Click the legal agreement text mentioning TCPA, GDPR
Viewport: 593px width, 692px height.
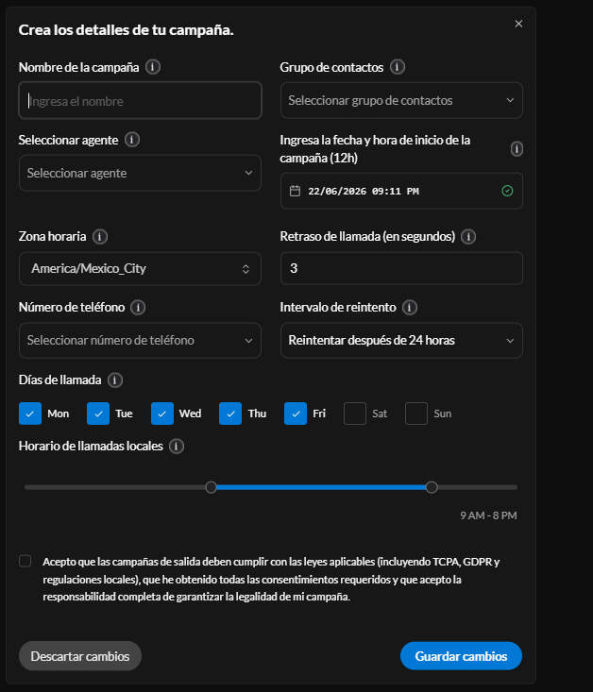271,579
